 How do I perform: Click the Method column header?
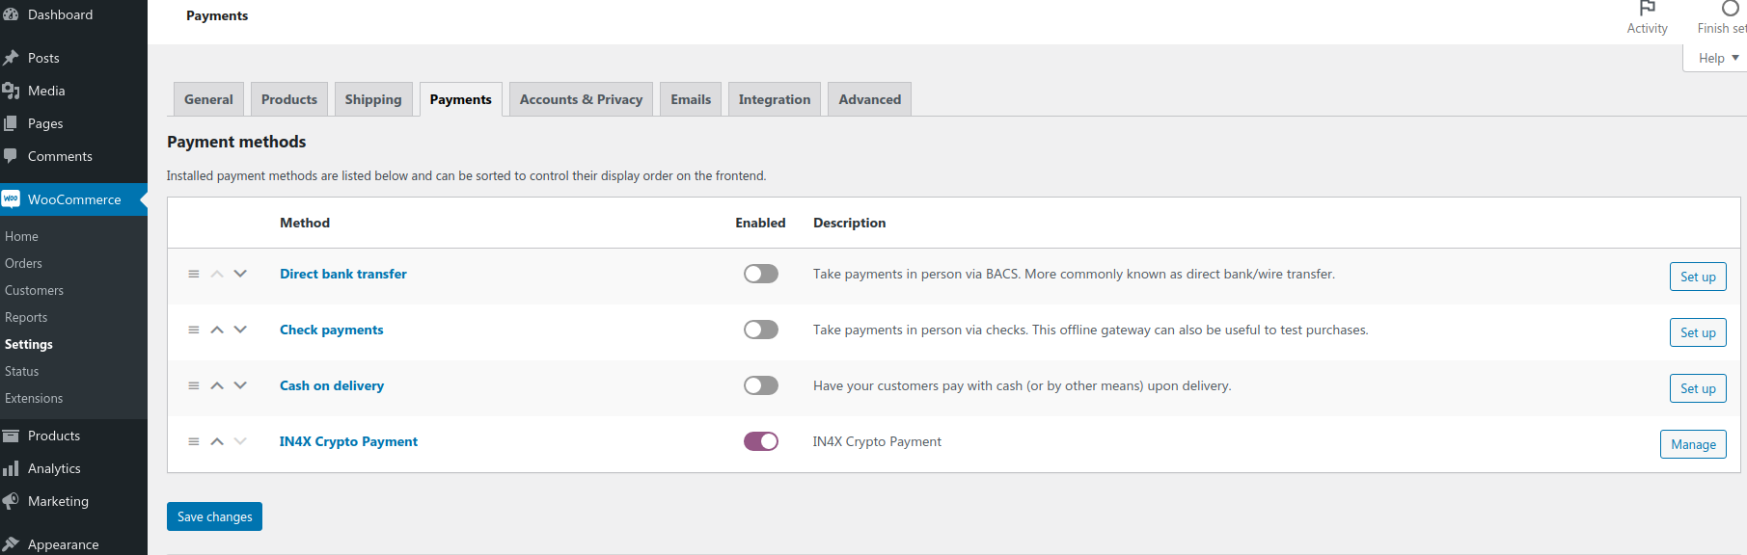point(305,223)
